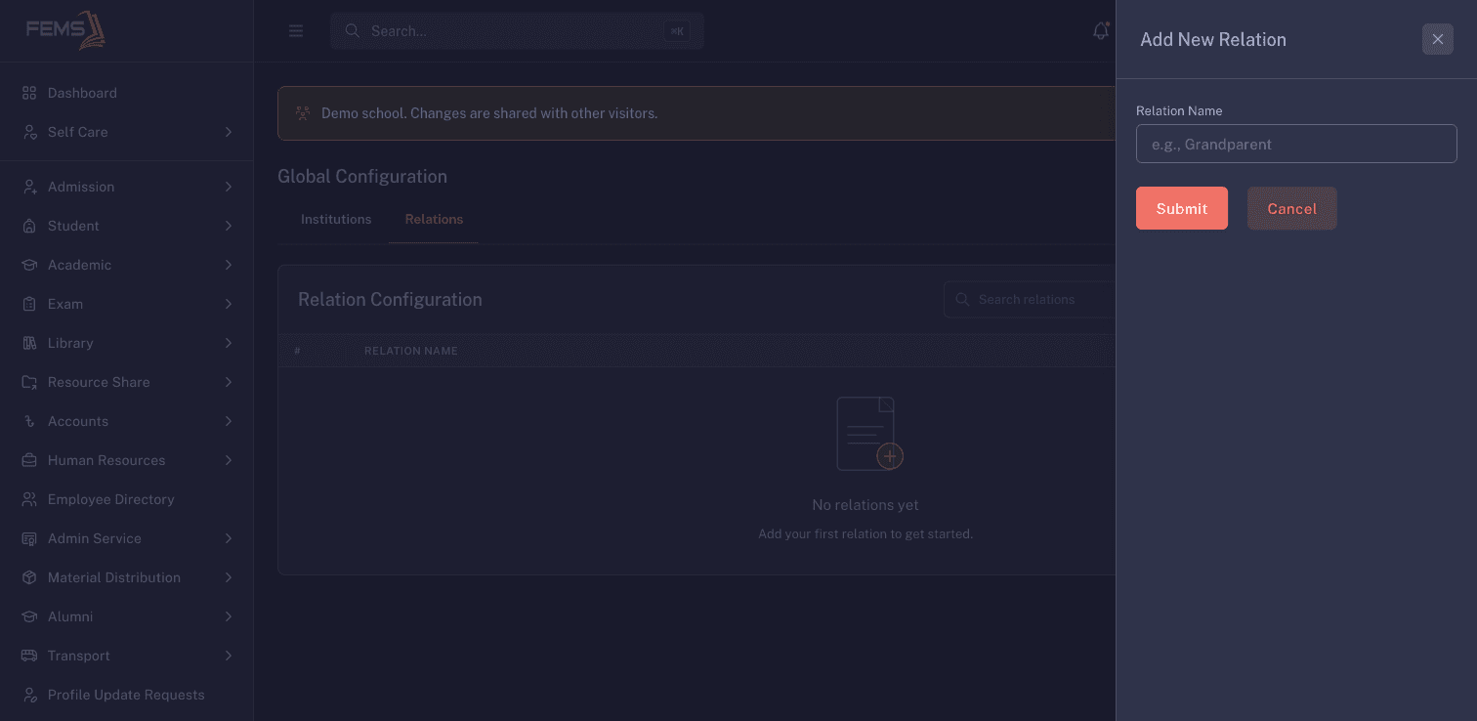Screen dimensions: 1477x721
Task: Focus the Relation Name input field
Action: [x=1296, y=144]
